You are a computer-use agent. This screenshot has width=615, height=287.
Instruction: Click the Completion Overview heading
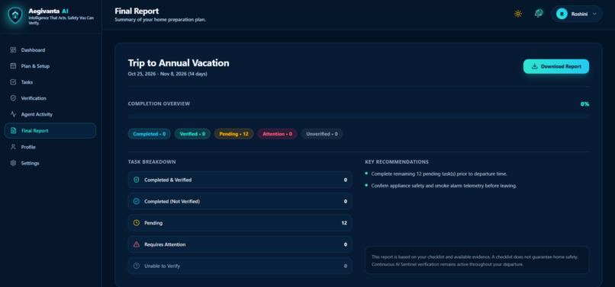pyautogui.click(x=159, y=104)
